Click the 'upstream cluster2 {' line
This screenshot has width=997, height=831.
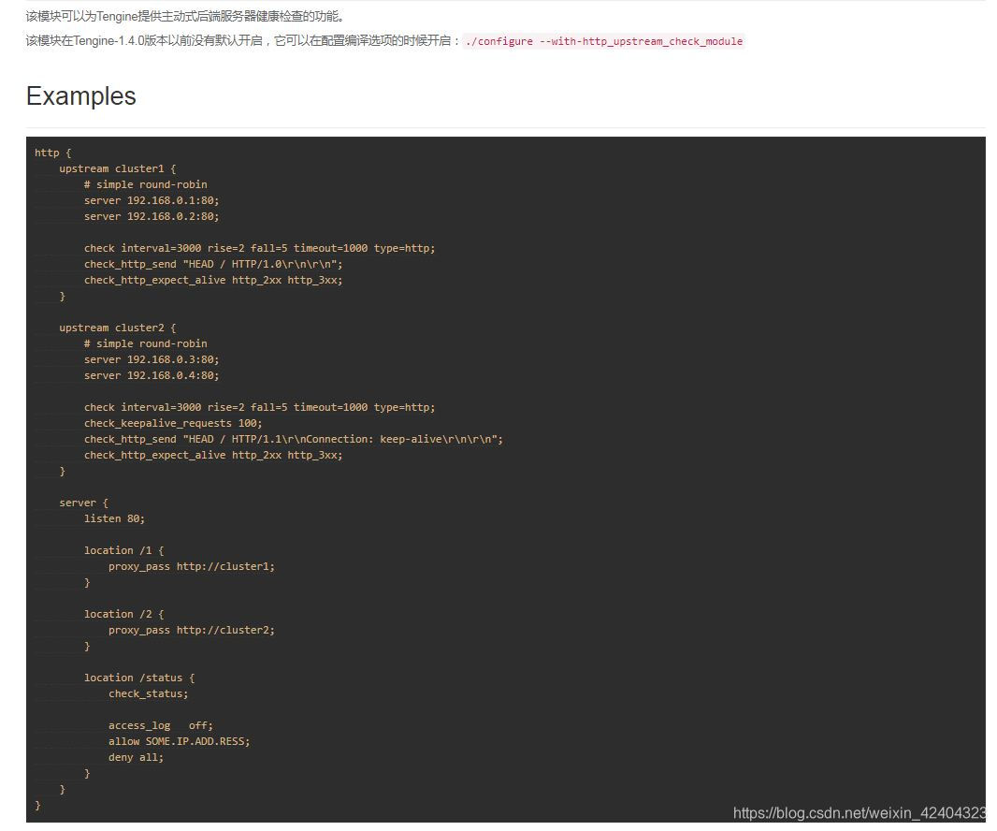pyautogui.click(x=118, y=328)
